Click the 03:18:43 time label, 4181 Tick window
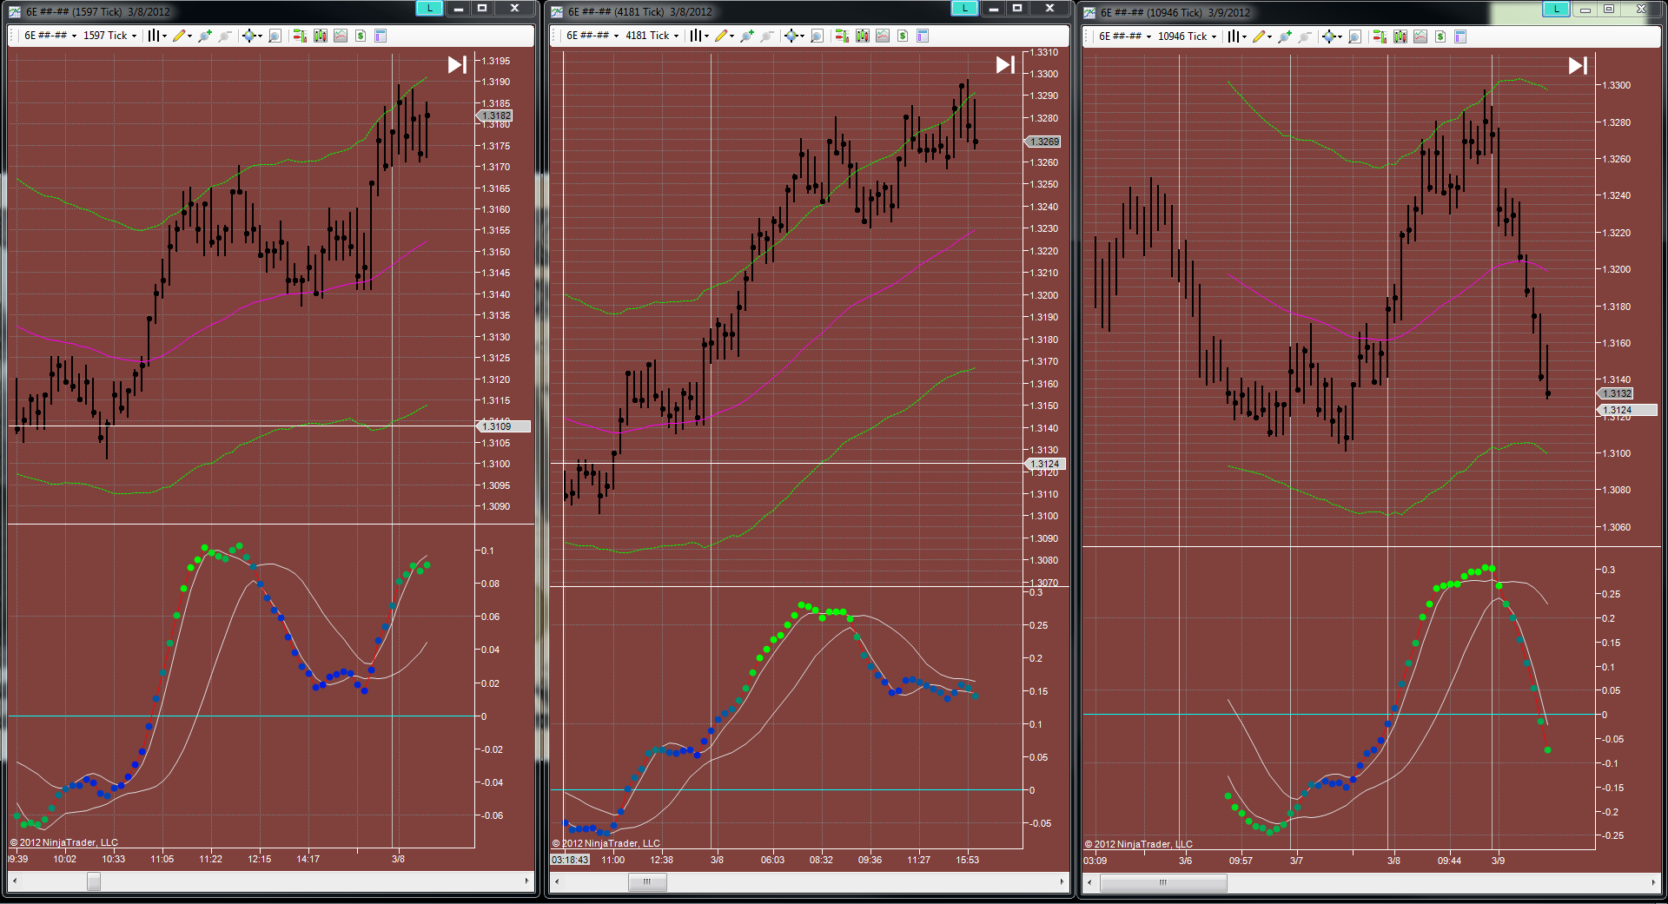The width and height of the screenshot is (1668, 904). point(570,860)
